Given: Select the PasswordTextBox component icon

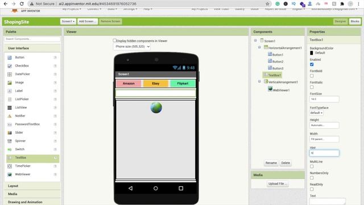Looking at the screenshot, I should (10, 124).
